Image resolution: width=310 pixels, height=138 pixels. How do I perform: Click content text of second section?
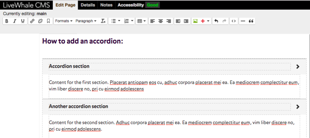coord(172,126)
